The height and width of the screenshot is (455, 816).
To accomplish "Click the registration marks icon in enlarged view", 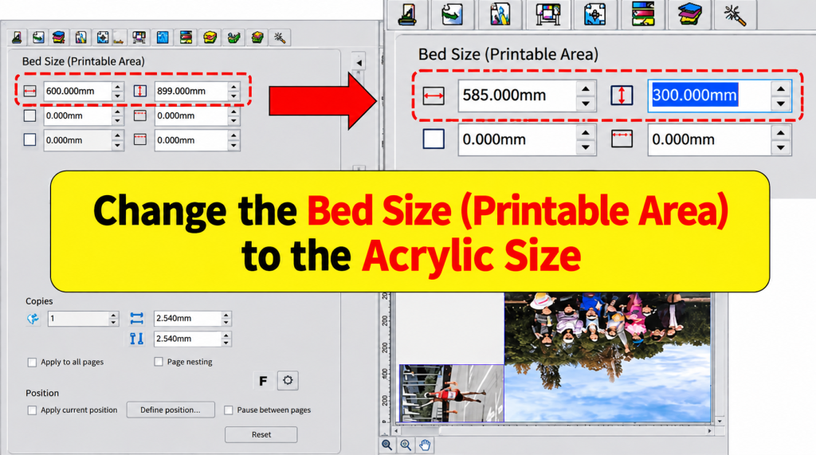I will click(x=594, y=14).
